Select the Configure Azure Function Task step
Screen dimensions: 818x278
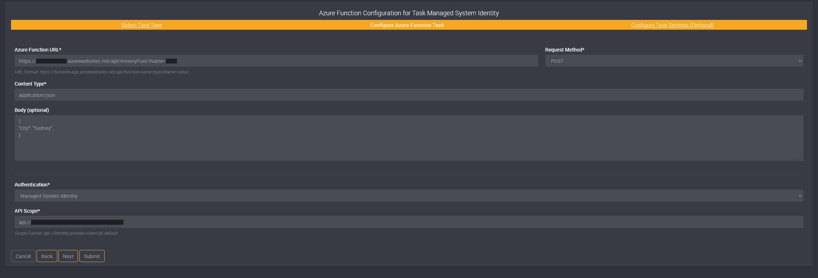point(407,25)
